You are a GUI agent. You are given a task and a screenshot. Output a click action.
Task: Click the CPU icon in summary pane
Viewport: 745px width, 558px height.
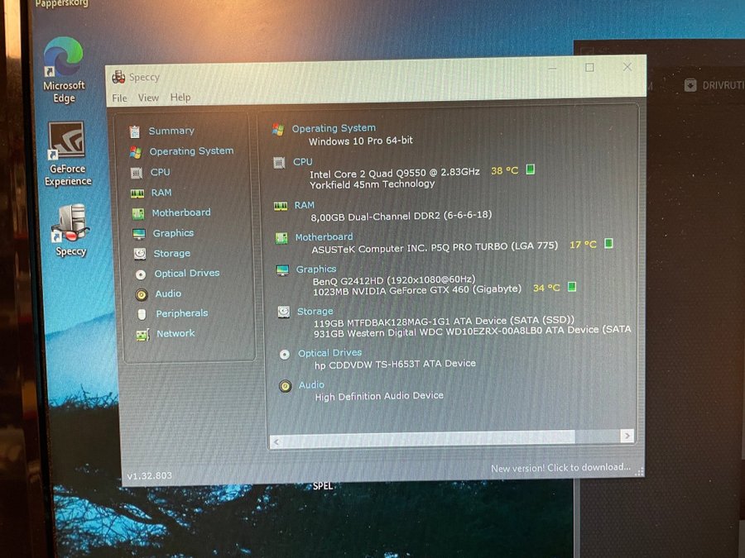[279, 163]
